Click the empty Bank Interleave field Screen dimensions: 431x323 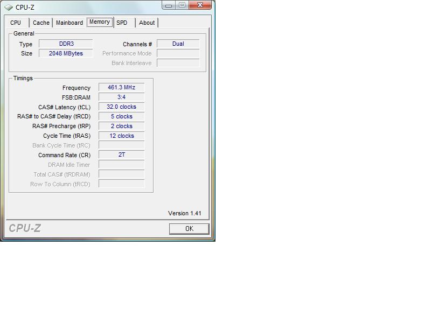(x=178, y=63)
